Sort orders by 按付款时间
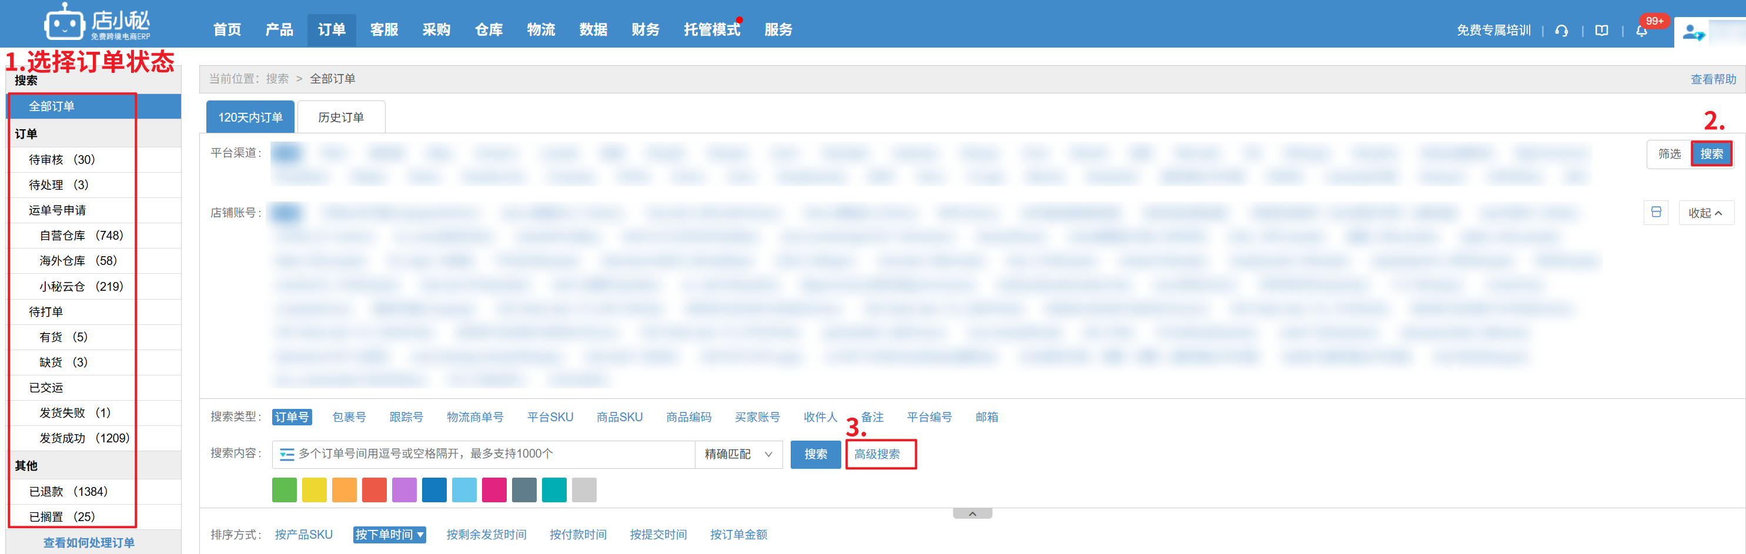 click(x=577, y=535)
